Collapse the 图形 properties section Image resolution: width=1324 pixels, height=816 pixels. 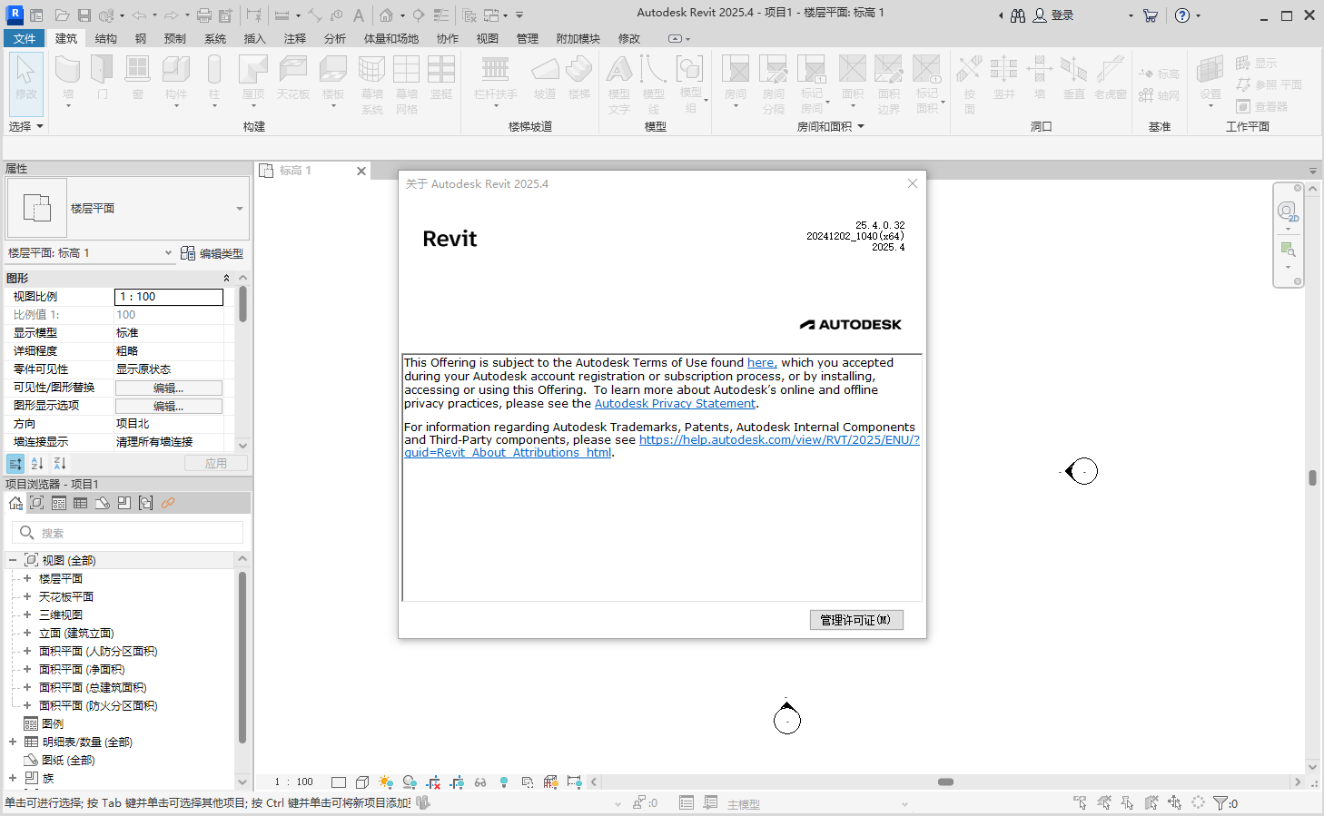(x=226, y=278)
